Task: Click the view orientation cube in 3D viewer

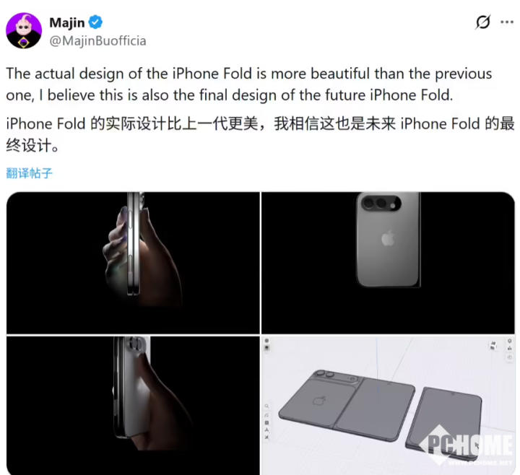Action: (x=493, y=345)
